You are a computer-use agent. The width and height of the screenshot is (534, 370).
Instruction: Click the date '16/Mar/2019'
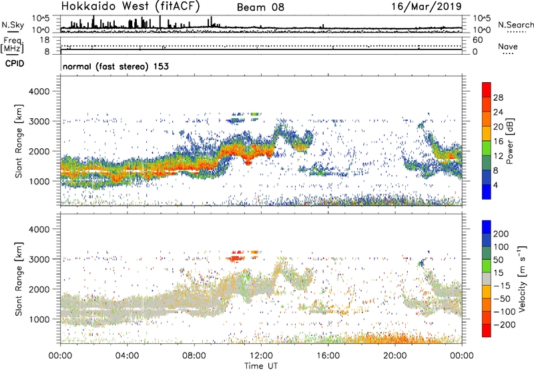(x=427, y=7)
